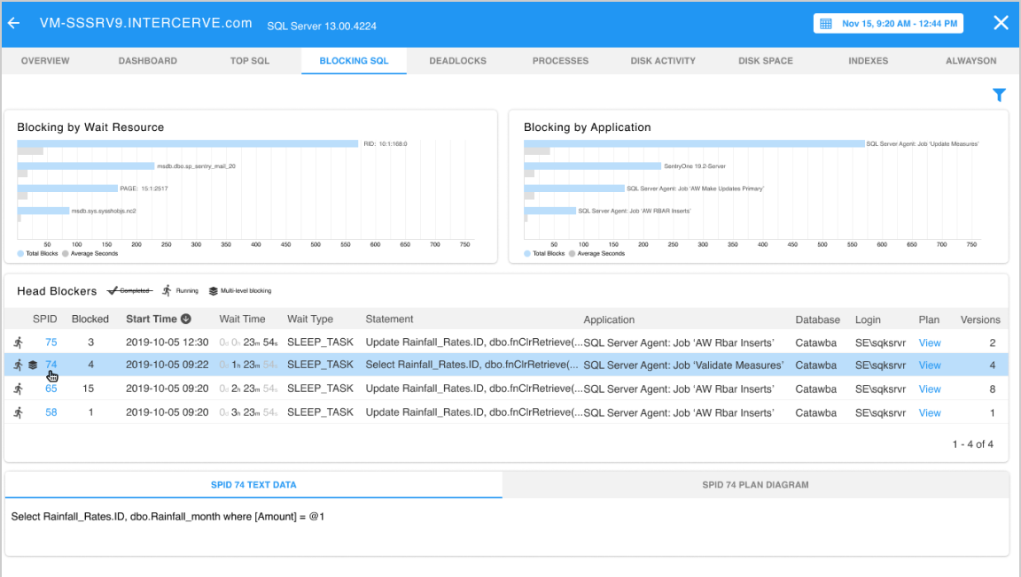Sort by Start Time descending arrow
The image size is (1021, 577).
[x=186, y=319]
